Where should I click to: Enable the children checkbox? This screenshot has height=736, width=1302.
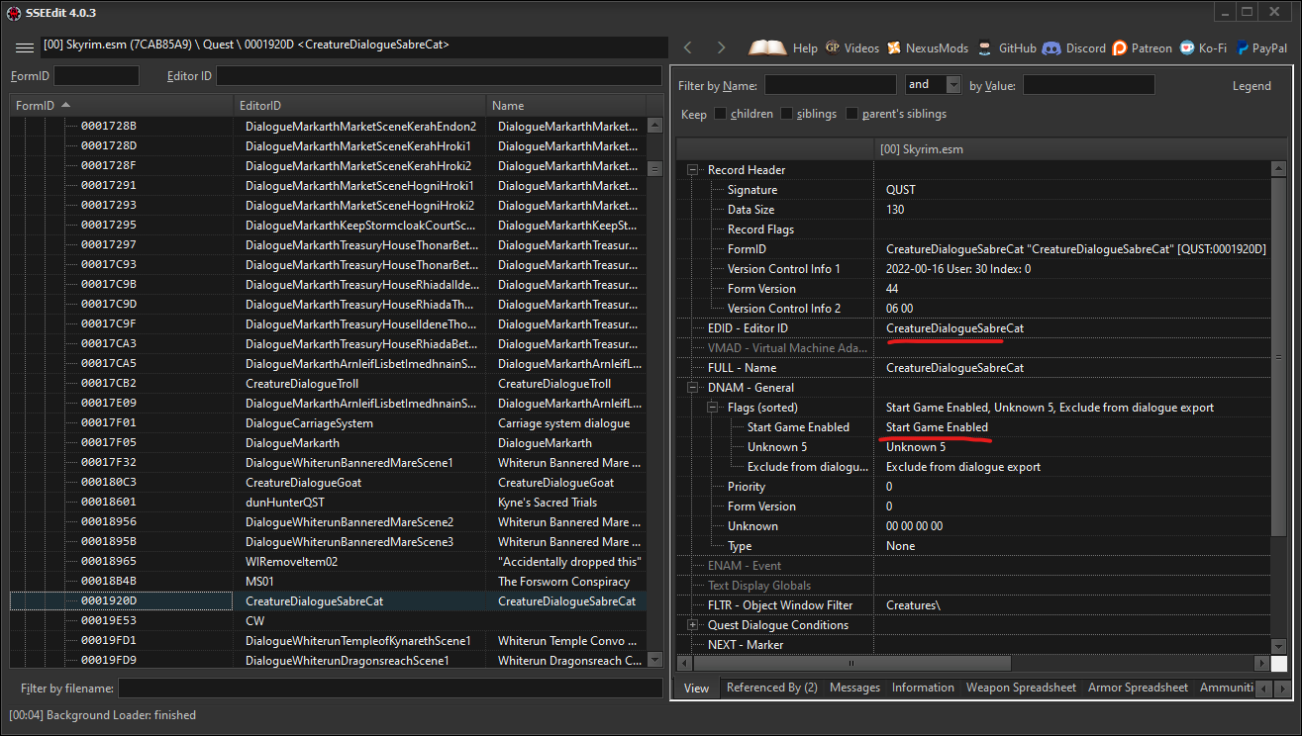[720, 113]
